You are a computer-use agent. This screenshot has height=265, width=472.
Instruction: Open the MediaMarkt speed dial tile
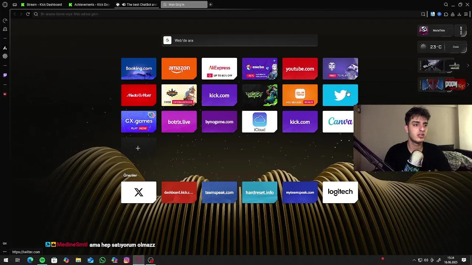pos(139,95)
